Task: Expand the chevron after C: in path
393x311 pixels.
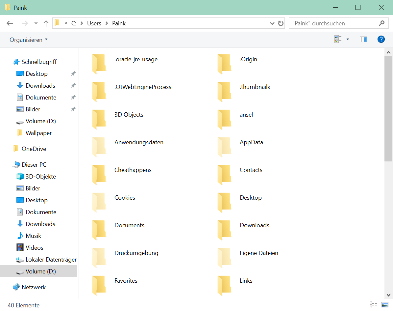Action: point(82,23)
